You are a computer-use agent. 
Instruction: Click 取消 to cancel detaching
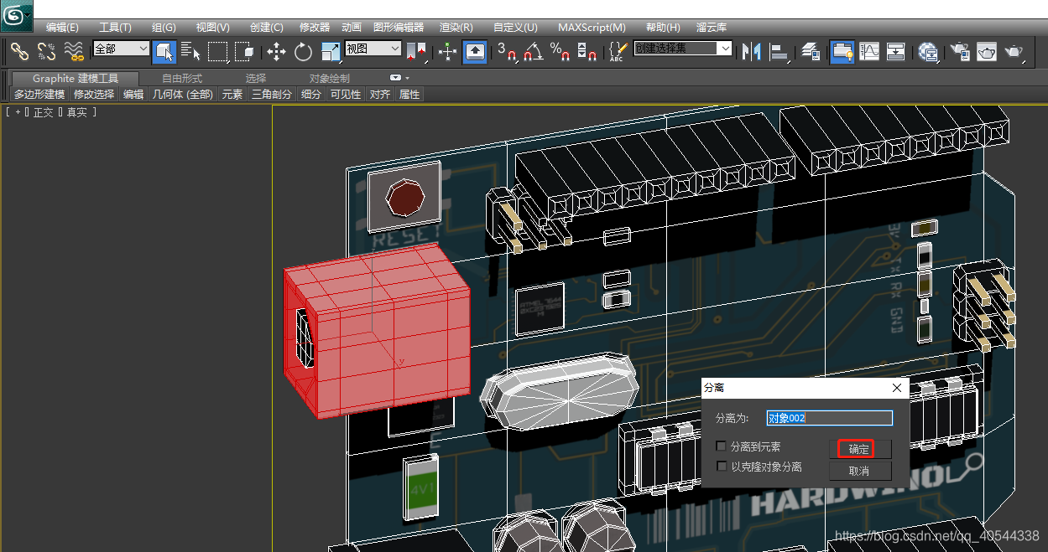[859, 471]
